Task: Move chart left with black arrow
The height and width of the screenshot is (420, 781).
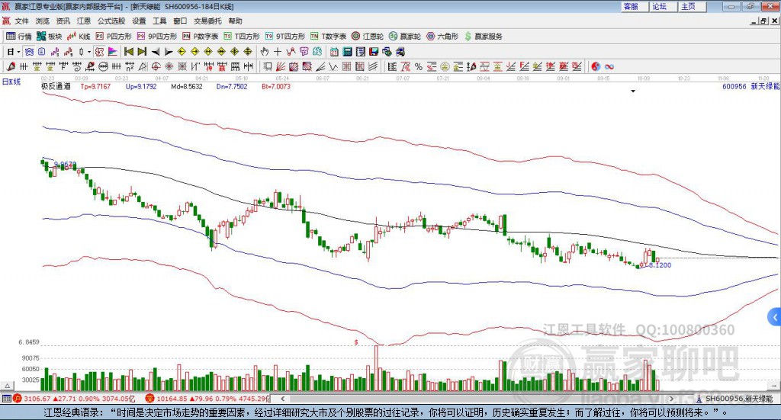Action: tap(156, 52)
